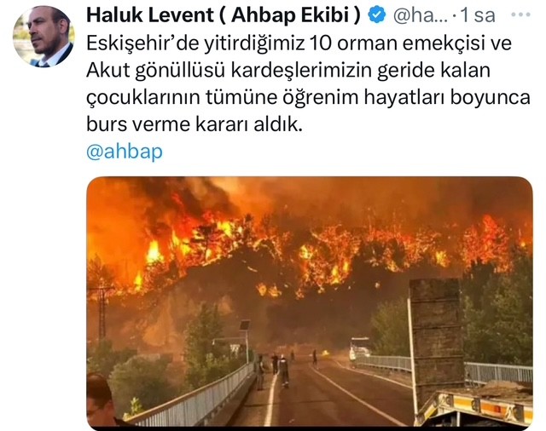
Task: Click the white truck in the photo
Action: point(360,348)
